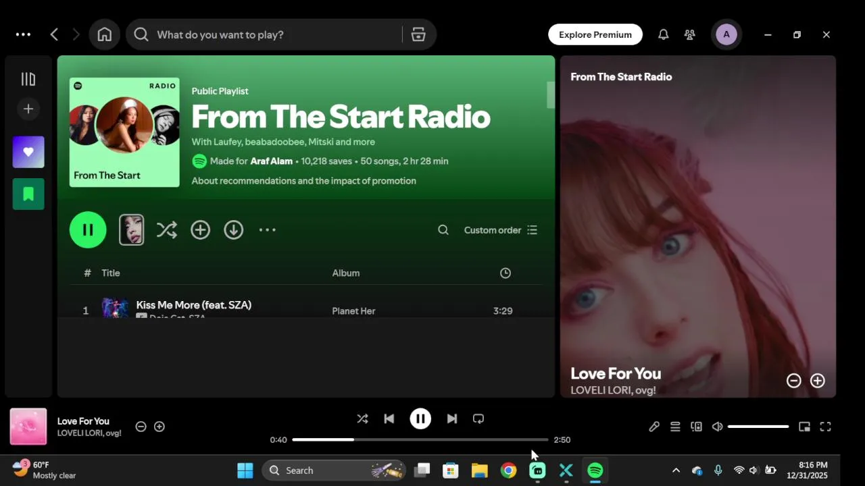This screenshot has width=865, height=486.
Task: Open the Friend Activity icon
Action: click(x=690, y=34)
